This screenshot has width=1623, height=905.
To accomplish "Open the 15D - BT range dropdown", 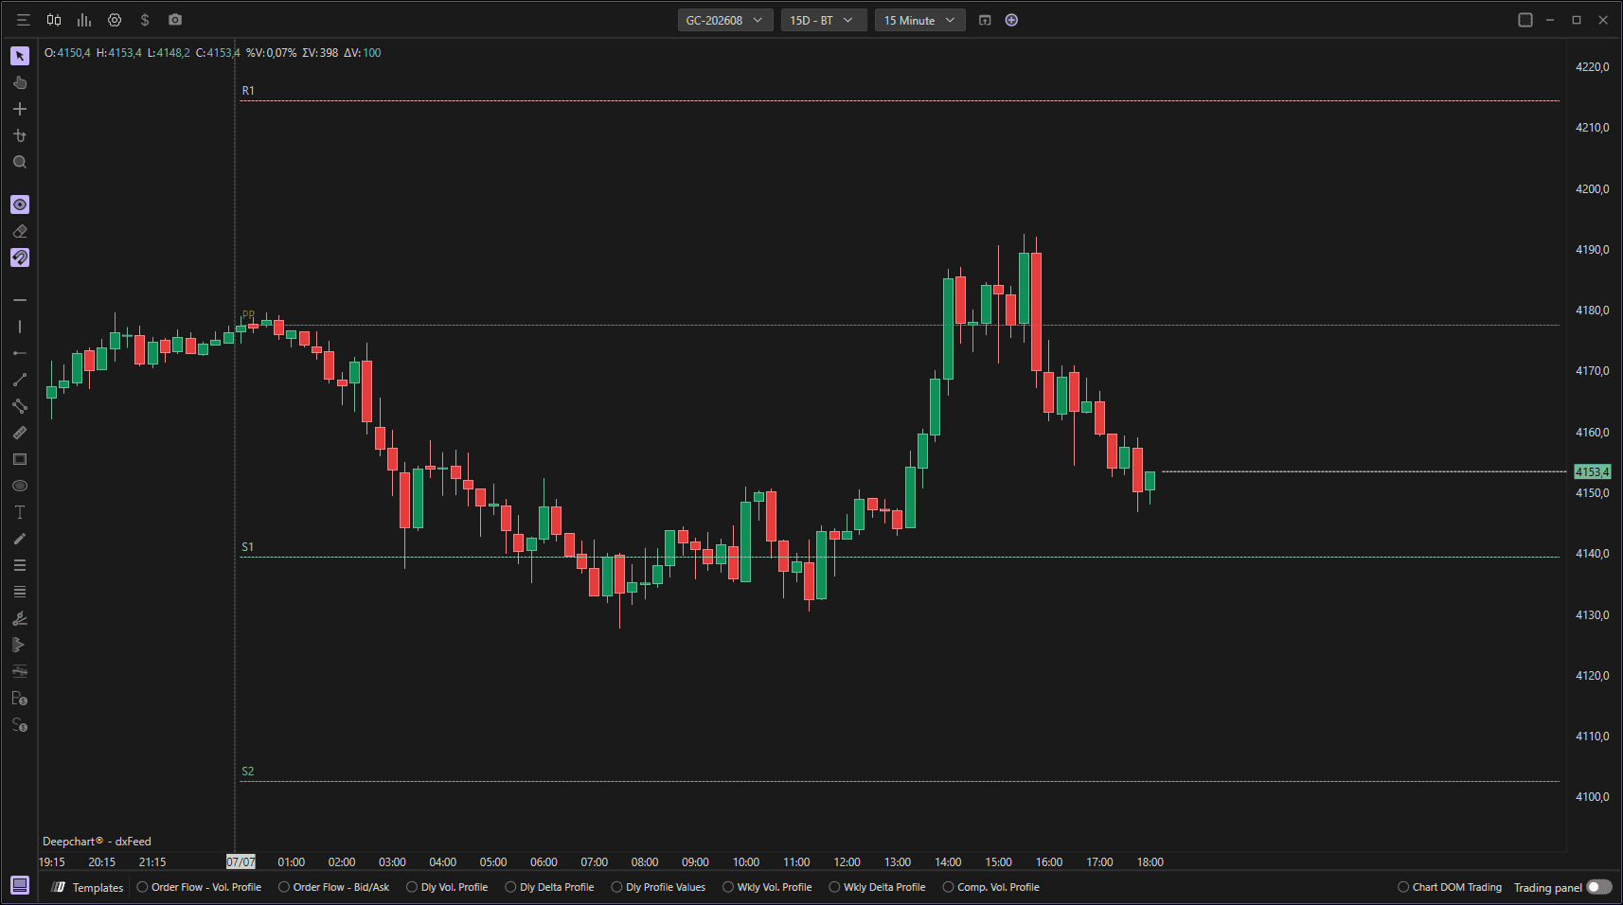I will click(x=824, y=20).
